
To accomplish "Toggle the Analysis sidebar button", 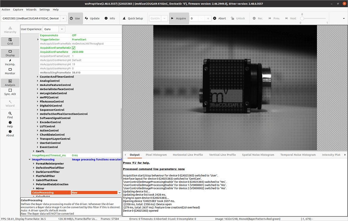I will click(10, 83).
